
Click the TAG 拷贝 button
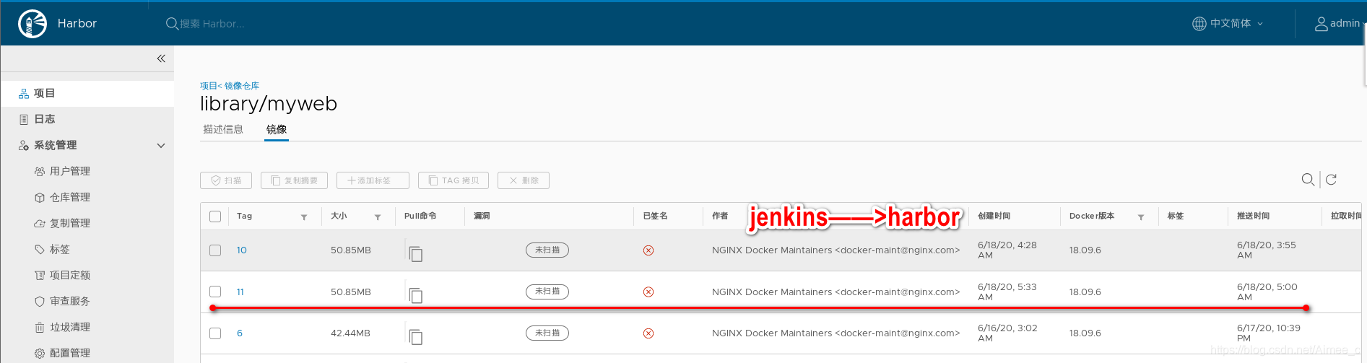(x=454, y=180)
